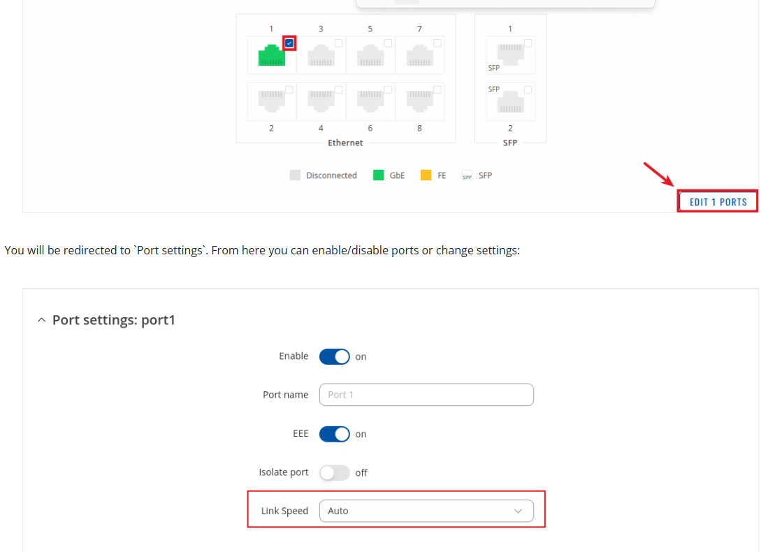Image resolution: width=761 pixels, height=552 pixels.
Task: Turn on the Isolate port toggle
Action: pyautogui.click(x=334, y=473)
